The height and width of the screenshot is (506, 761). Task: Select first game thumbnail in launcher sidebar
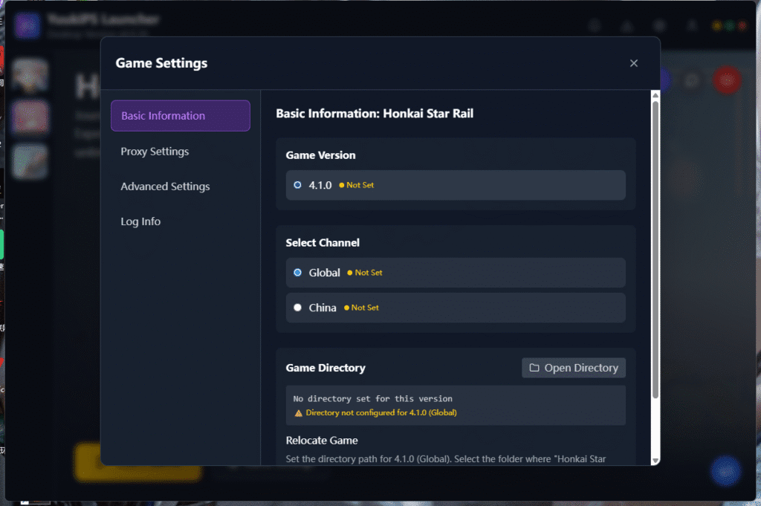[x=30, y=76]
